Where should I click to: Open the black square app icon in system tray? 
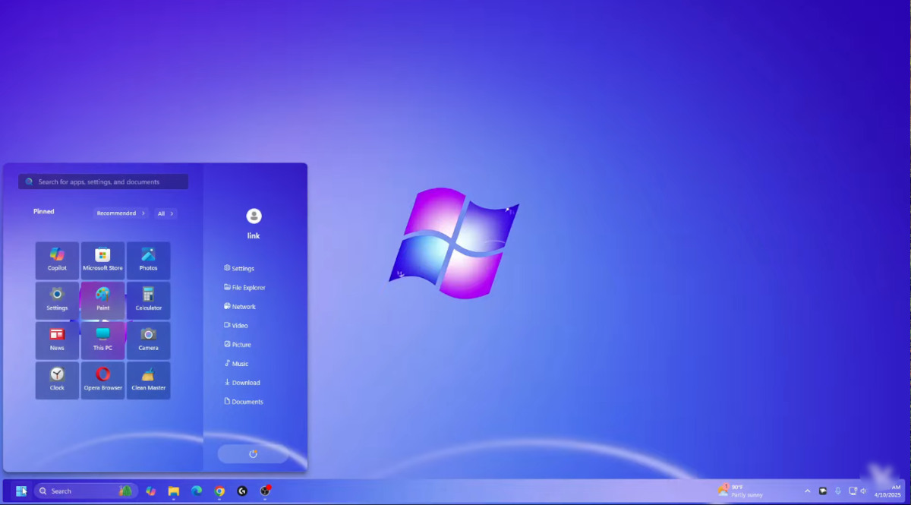pyautogui.click(x=823, y=491)
